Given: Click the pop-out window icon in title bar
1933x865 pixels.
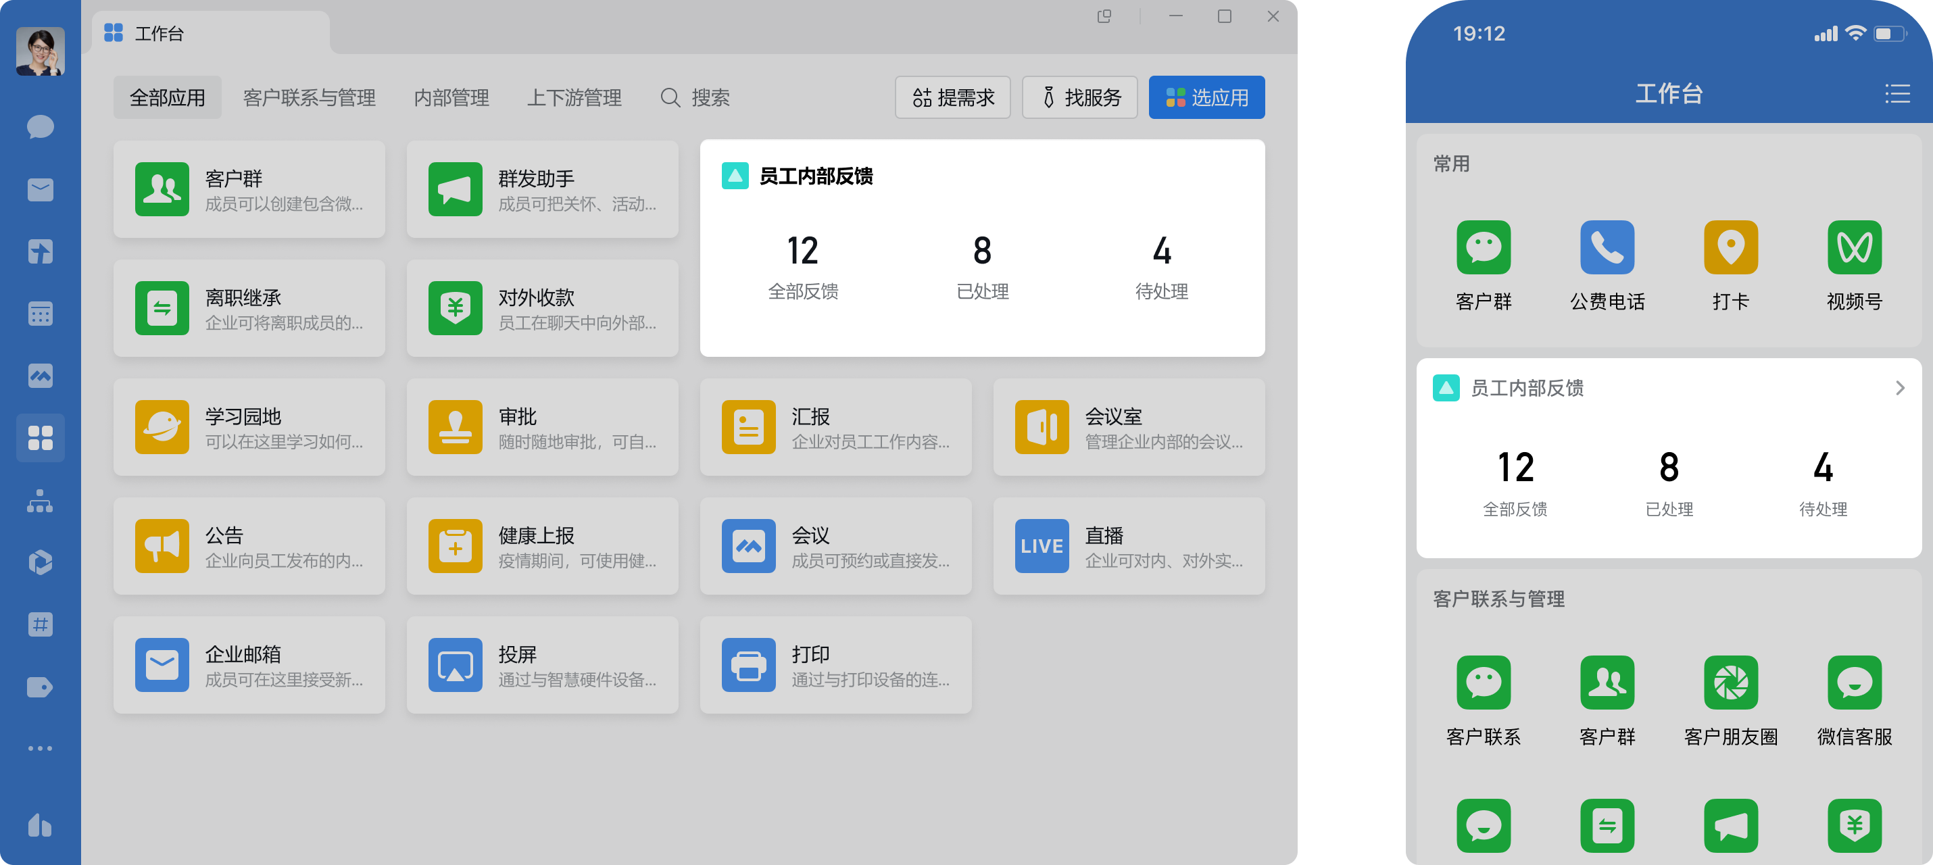Looking at the screenshot, I should 1104,16.
